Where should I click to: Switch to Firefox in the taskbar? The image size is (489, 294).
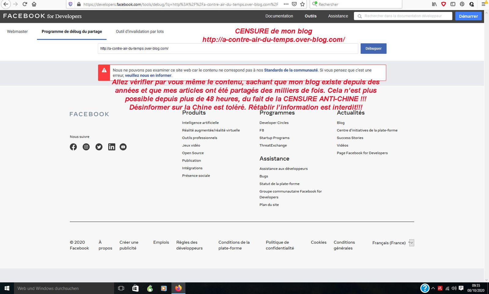coord(178,288)
